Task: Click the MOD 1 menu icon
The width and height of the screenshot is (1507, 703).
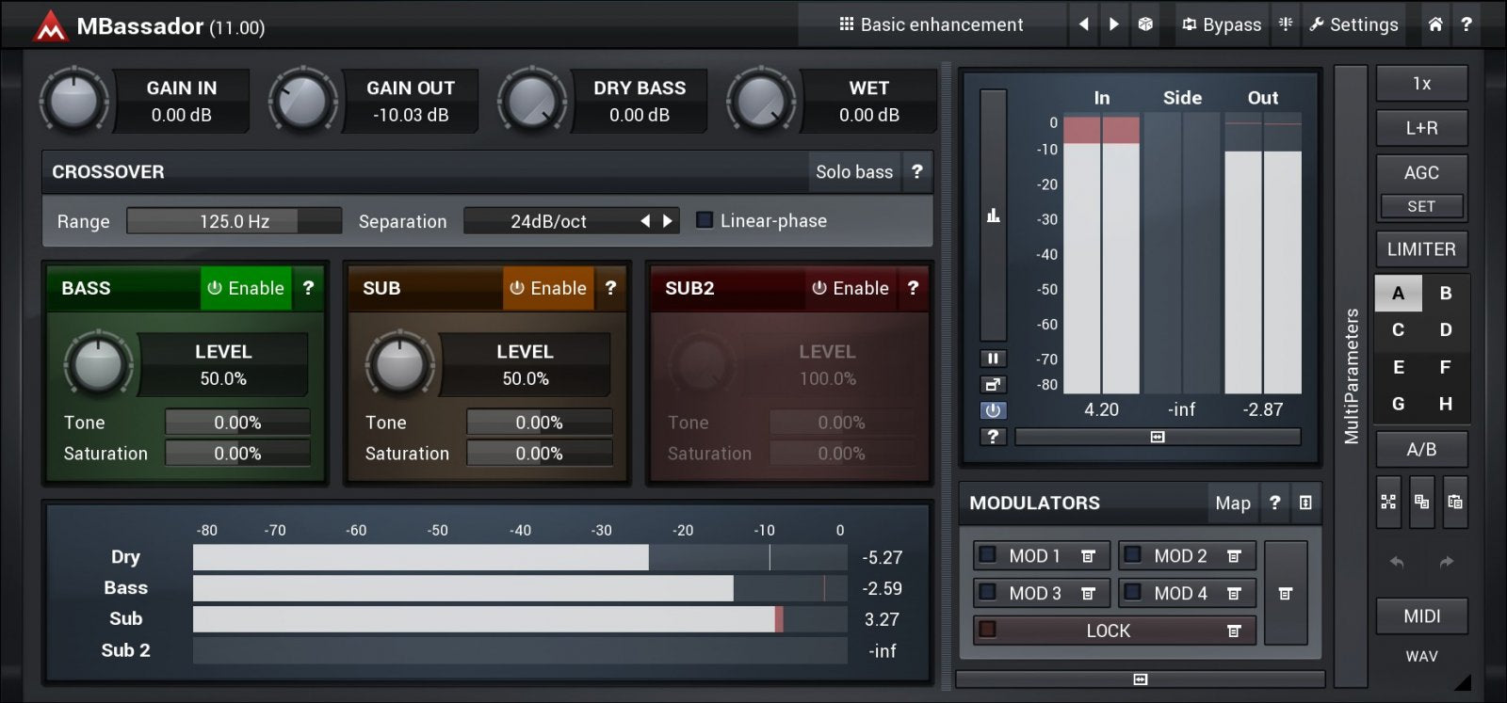Action: tap(1088, 556)
